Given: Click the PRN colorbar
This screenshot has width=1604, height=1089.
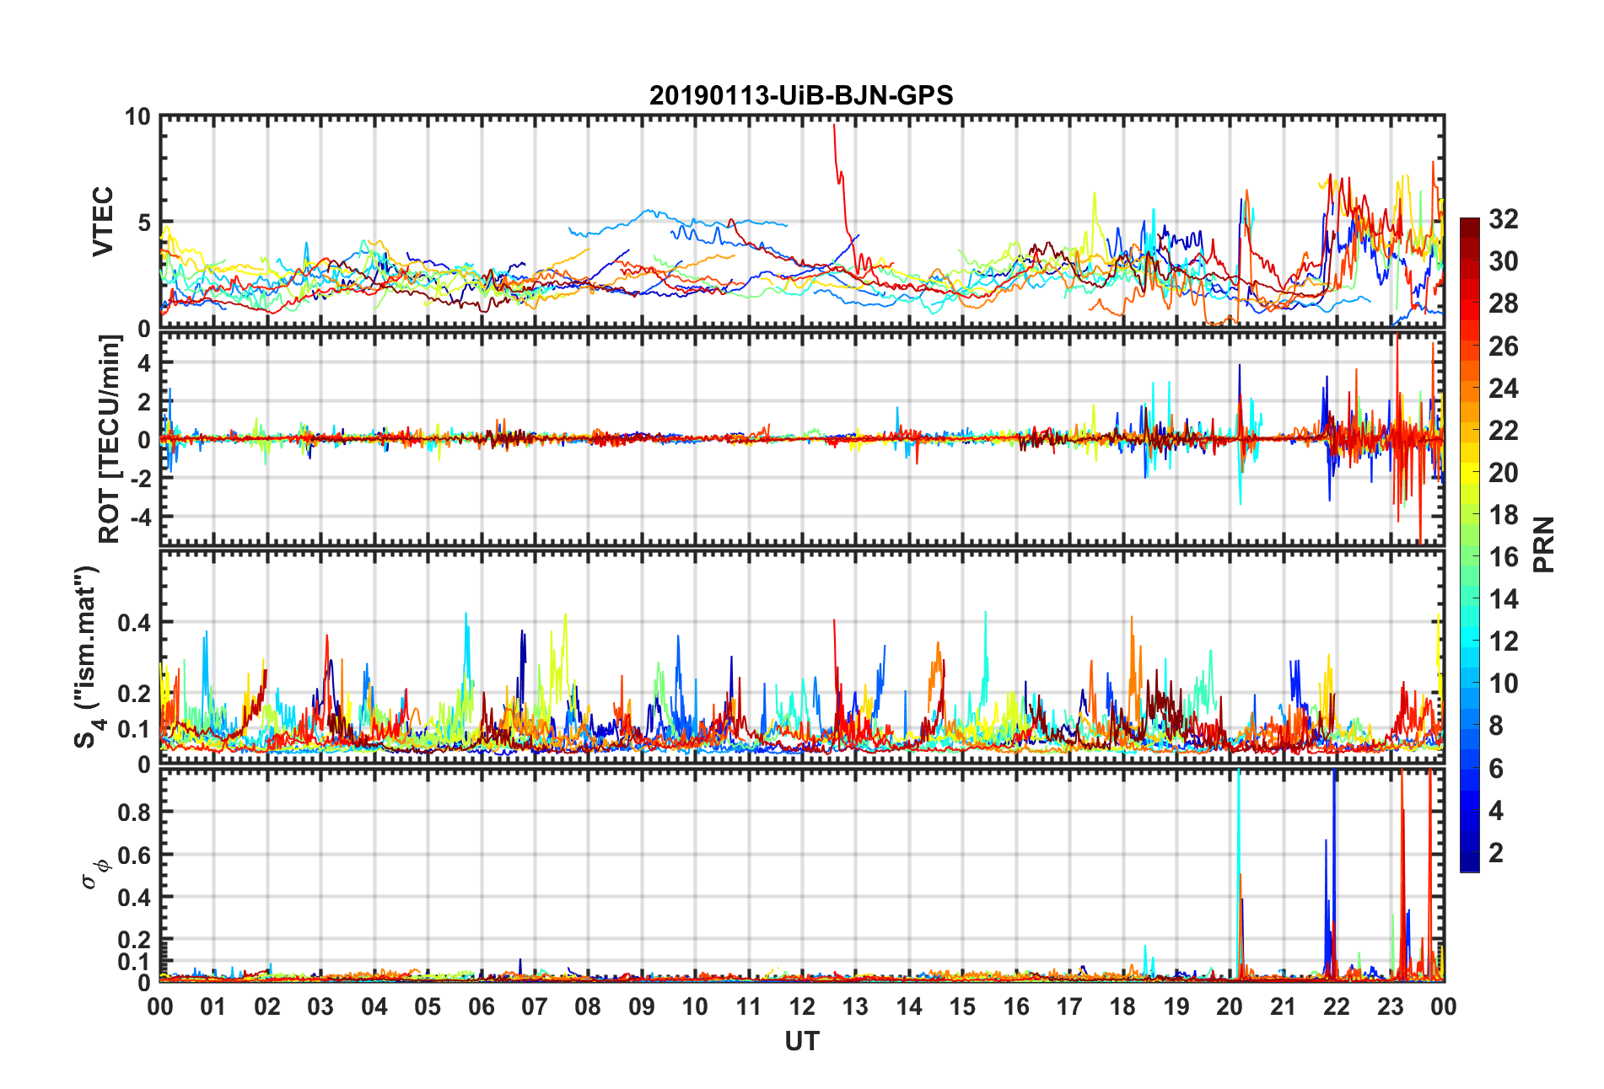Looking at the screenshot, I should pos(1469,544).
